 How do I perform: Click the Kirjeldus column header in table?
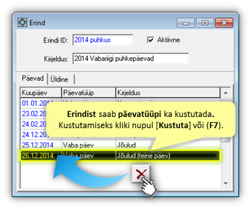168,93
